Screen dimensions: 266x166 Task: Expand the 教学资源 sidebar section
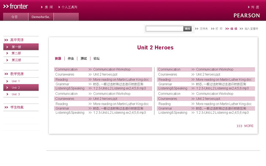pyautogui.click(x=17, y=74)
